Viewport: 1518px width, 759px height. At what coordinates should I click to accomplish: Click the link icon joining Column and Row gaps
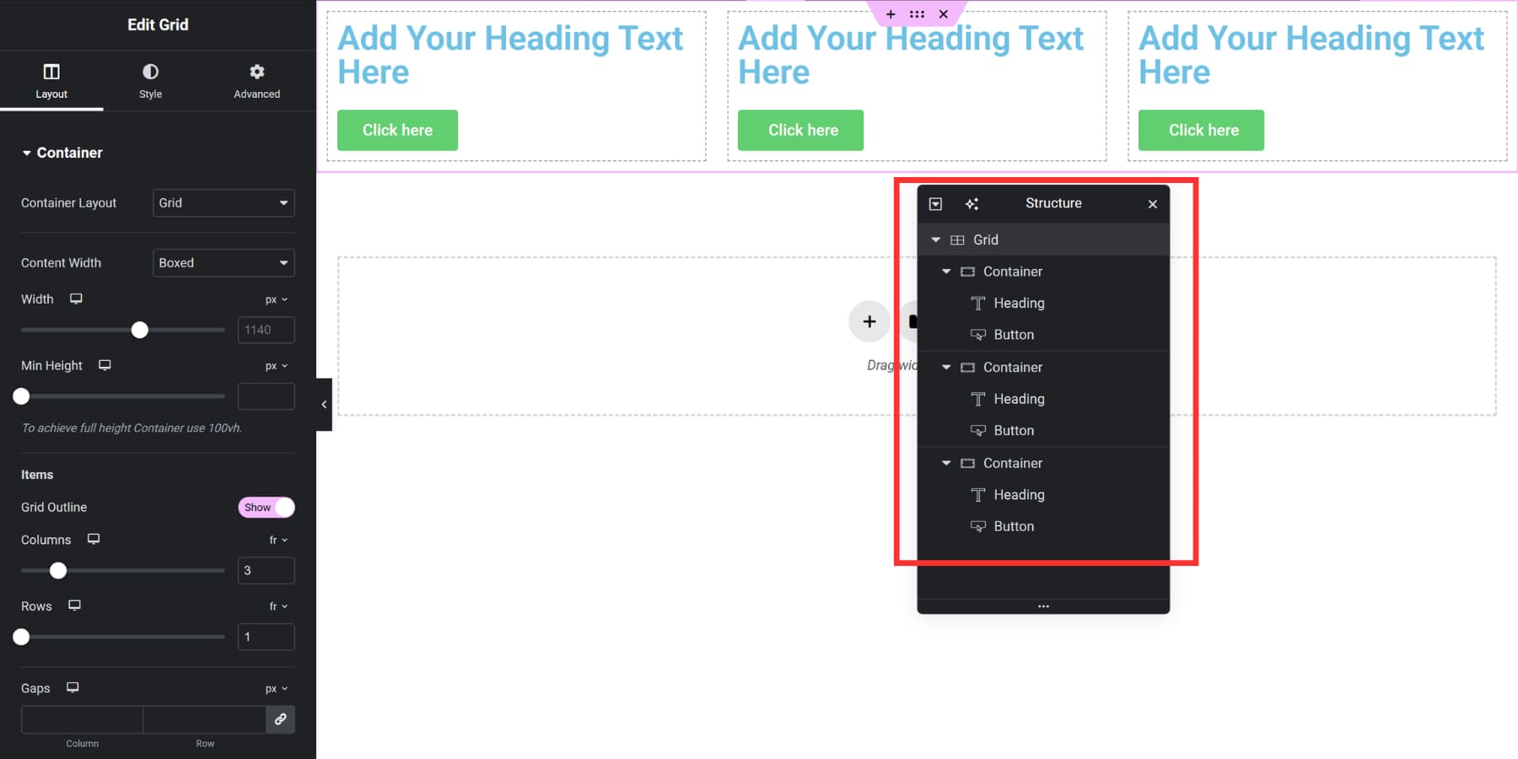[x=280, y=719]
